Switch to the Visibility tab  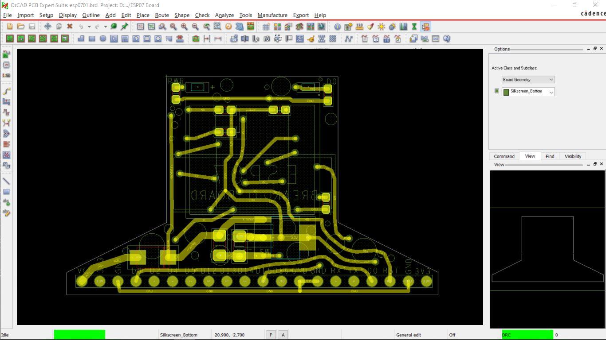(573, 156)
